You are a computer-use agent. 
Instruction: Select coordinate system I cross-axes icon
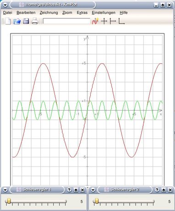click(104, 21)
